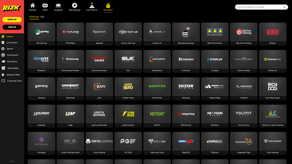292x164 pixels.
Task: Choose the Evolution provider tile
Action: (186, 61)
